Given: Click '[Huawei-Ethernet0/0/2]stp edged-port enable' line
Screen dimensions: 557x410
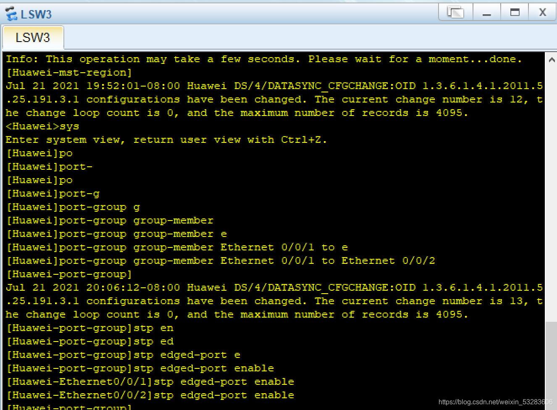Looking at the screenshot, I should tap(150, 395).
